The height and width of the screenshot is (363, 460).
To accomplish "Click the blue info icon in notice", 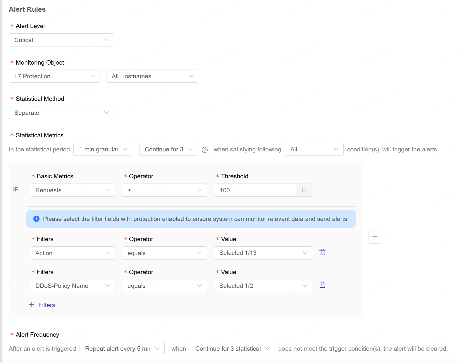I will (36, 219).
